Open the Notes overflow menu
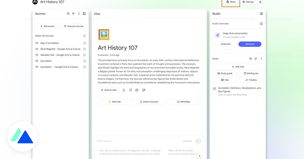This screenshot has height=159, width=304. (x=261, y=58)
